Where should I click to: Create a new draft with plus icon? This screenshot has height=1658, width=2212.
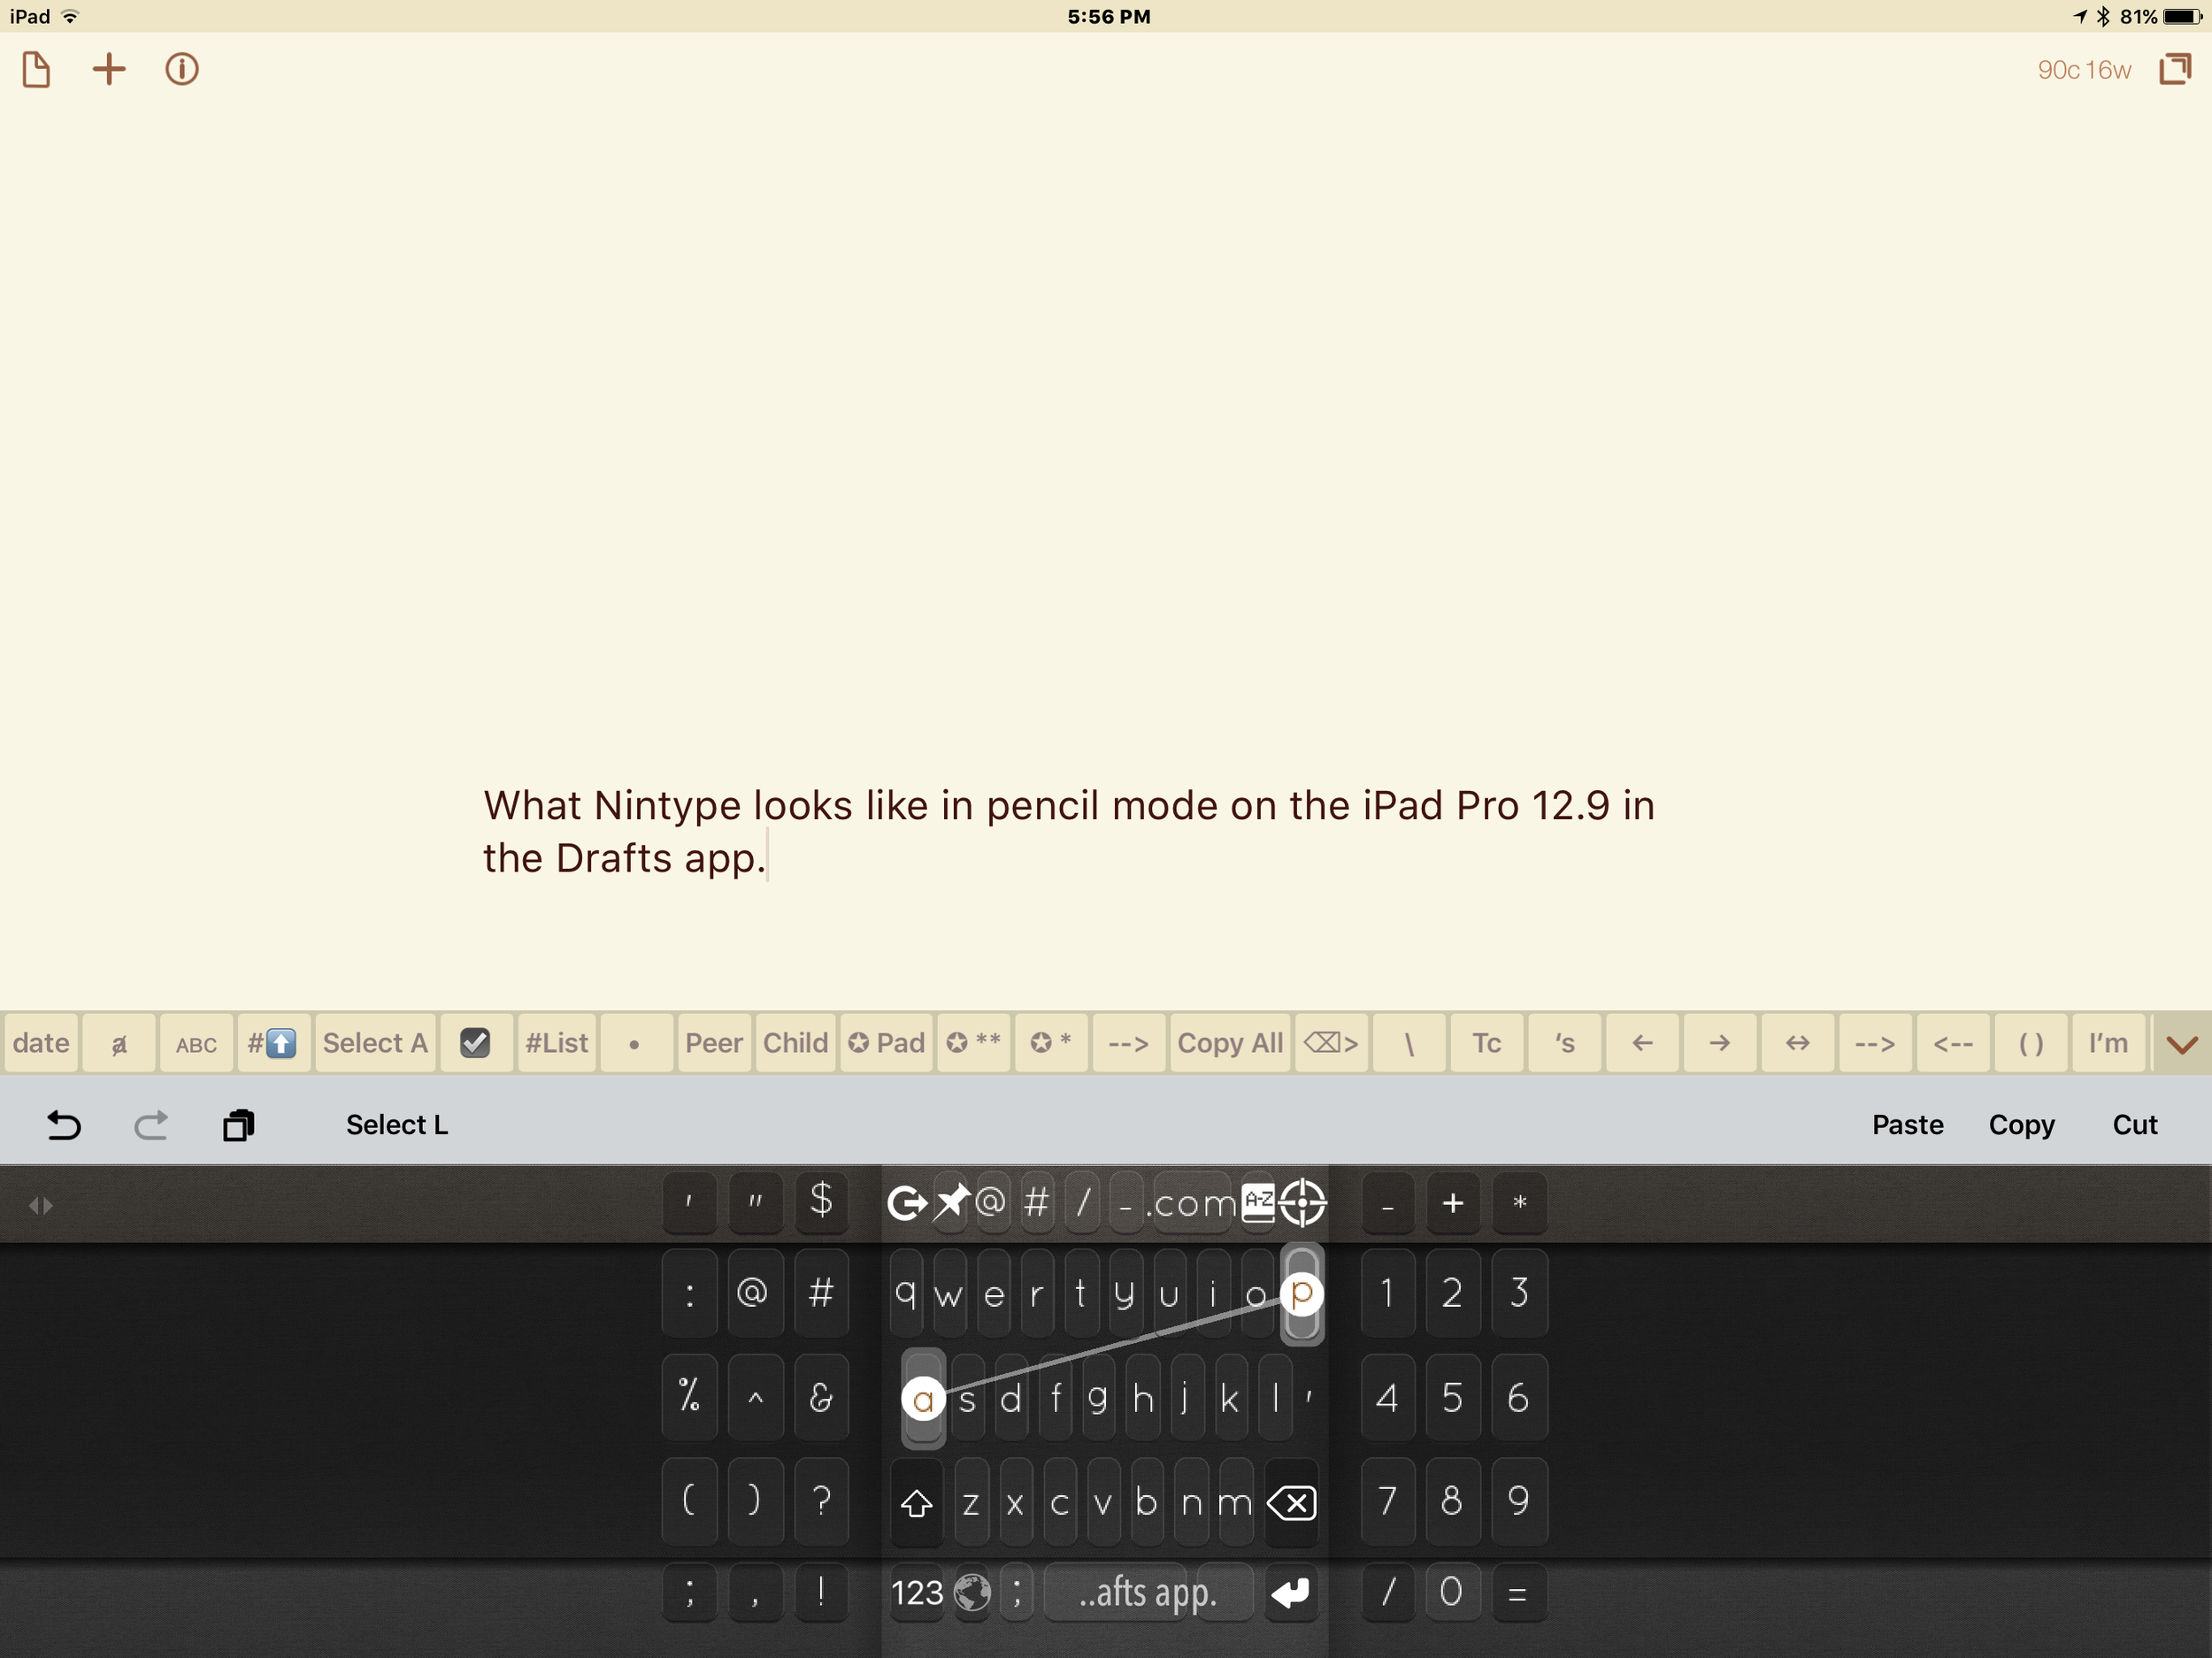coord(109,69)
